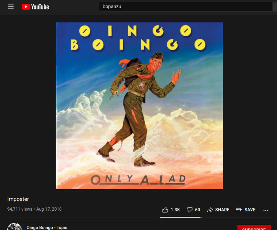Click the SHARE label
Screen dimensions: 277x230
222,210
